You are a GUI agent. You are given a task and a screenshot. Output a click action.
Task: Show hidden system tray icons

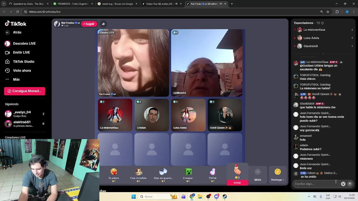pos(309,197)
